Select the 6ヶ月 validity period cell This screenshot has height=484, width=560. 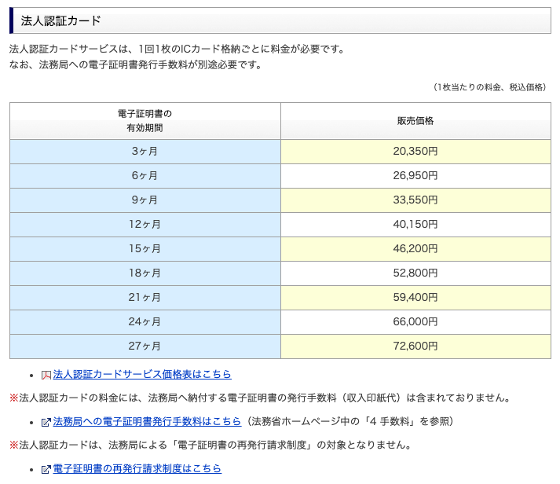(x=145, y=176)
